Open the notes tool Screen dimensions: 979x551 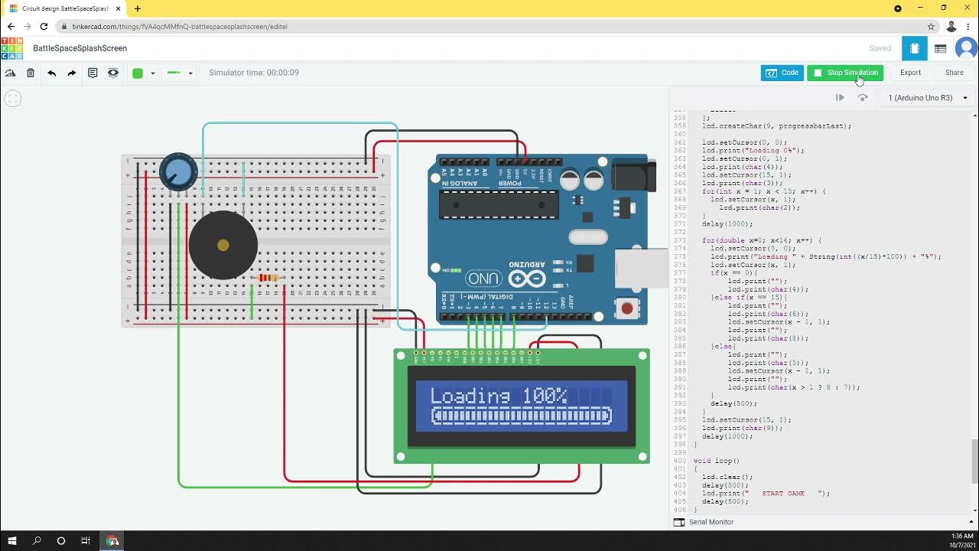click(93, 73)
